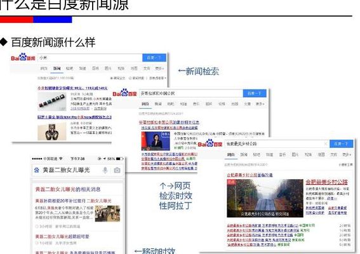The height and width of the screenshot is (254, 360).
Task: Open the first news link below the road photo
Action: (x=263, y=225)
